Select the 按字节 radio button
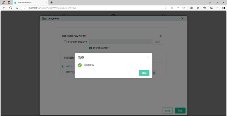 point(63,72)
